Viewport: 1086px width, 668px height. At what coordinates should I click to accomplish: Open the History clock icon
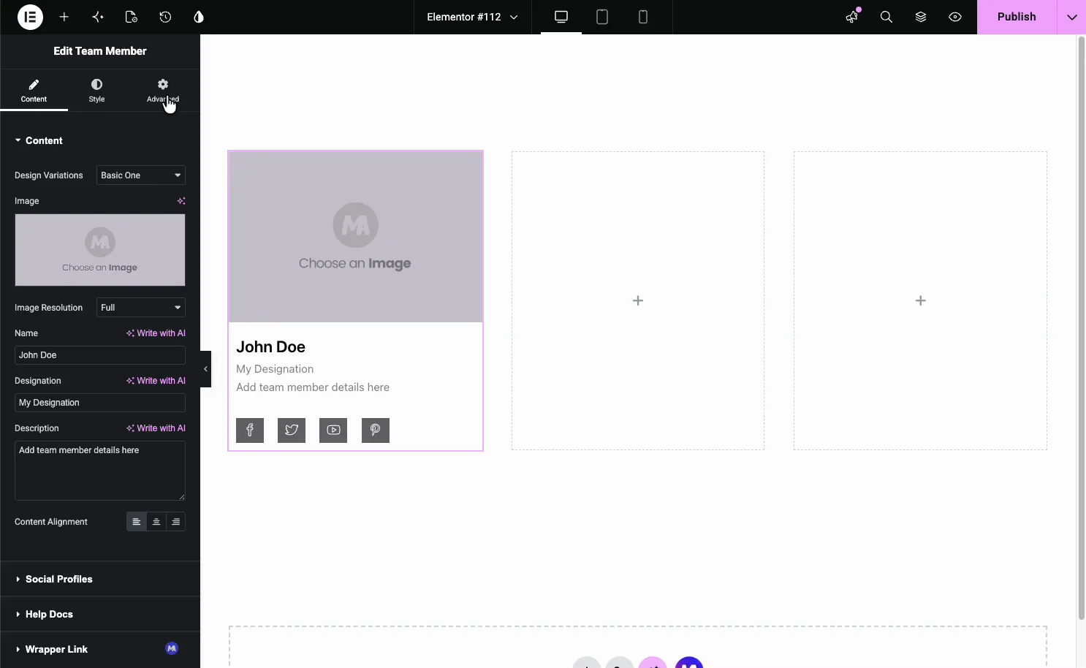(x=165, y=17)
